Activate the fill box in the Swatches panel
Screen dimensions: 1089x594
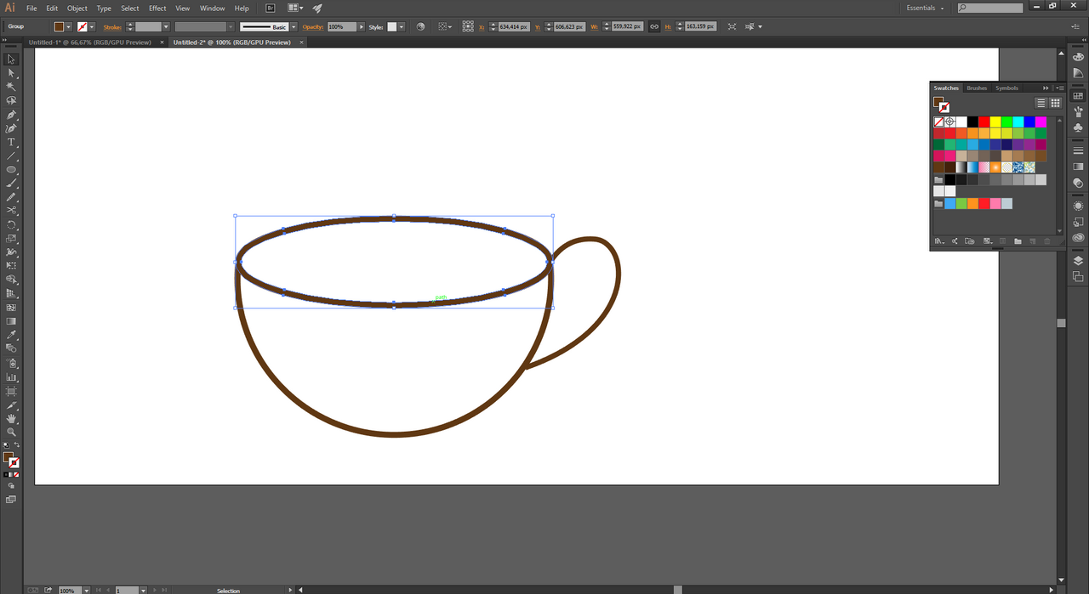pyautogui.click(x=938, y=102)
